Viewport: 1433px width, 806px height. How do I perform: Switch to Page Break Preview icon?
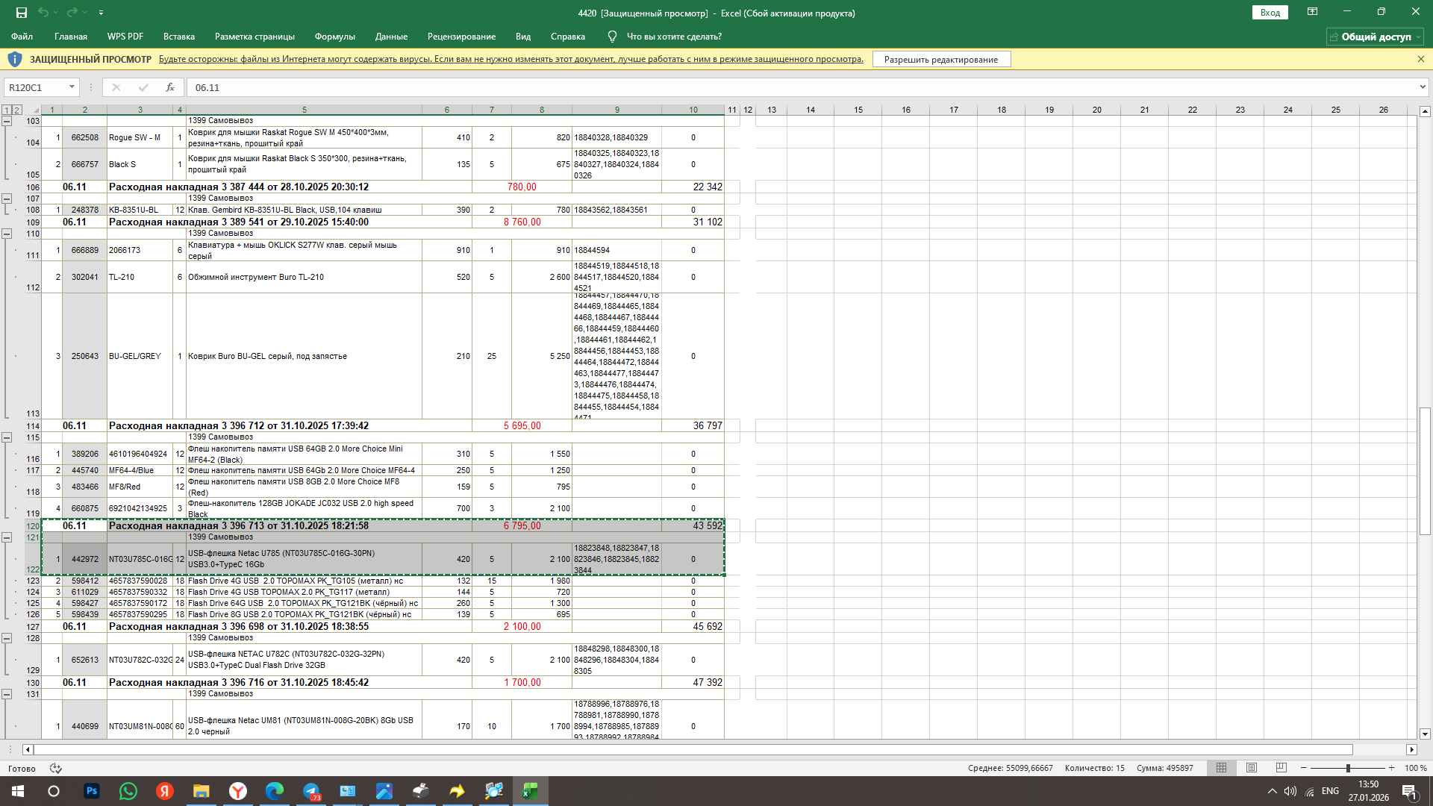tap(1281, 768)
